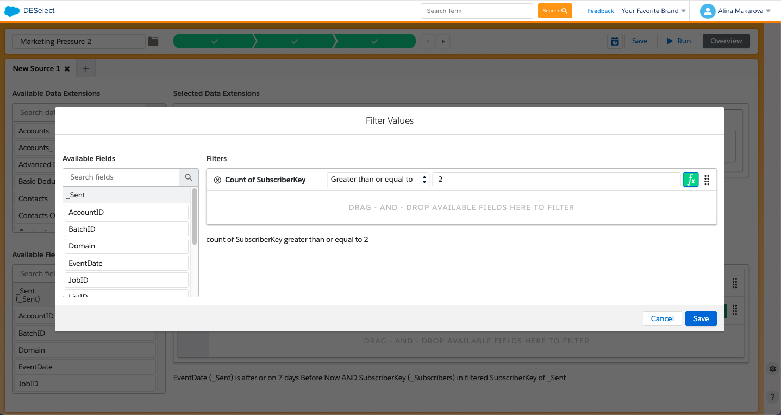The image size is (781, 415).
Task: Click the orange Search button
Action: (x=554, y=11)
